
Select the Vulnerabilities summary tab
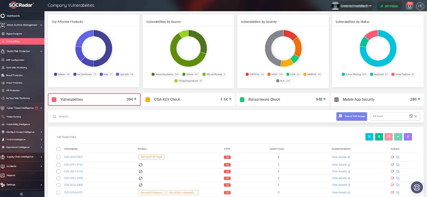click(x=94, y=99)
